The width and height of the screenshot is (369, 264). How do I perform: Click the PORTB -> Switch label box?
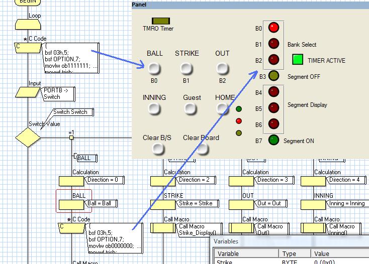click(59, 94)
